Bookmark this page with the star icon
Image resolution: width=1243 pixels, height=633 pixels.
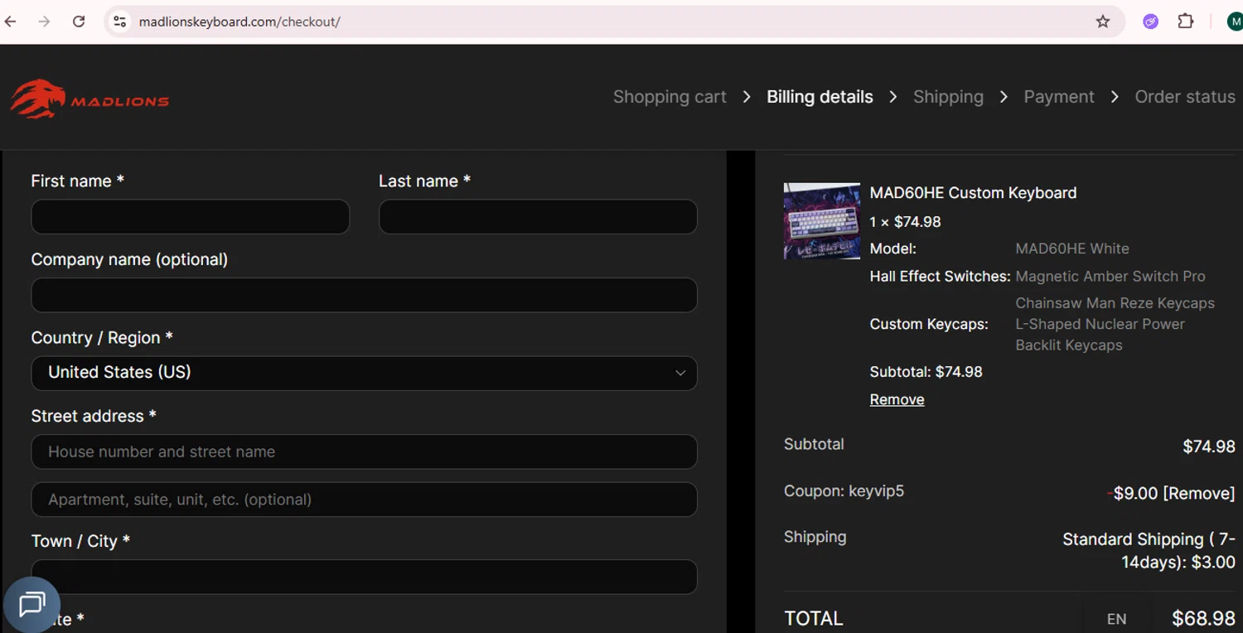[x=1103, y=22]
